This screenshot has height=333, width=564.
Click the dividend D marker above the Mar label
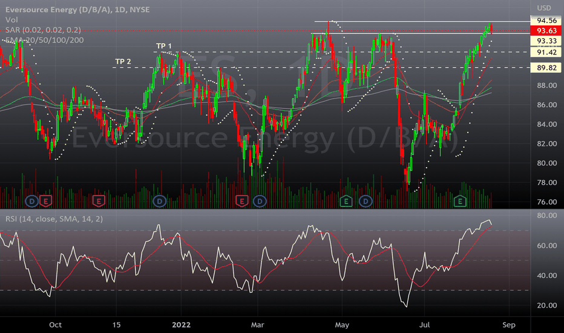[260, 201]
